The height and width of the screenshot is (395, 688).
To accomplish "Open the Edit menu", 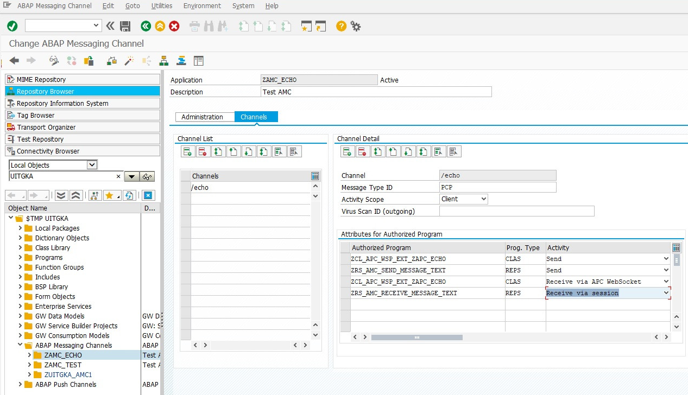I will coord(108,6).
